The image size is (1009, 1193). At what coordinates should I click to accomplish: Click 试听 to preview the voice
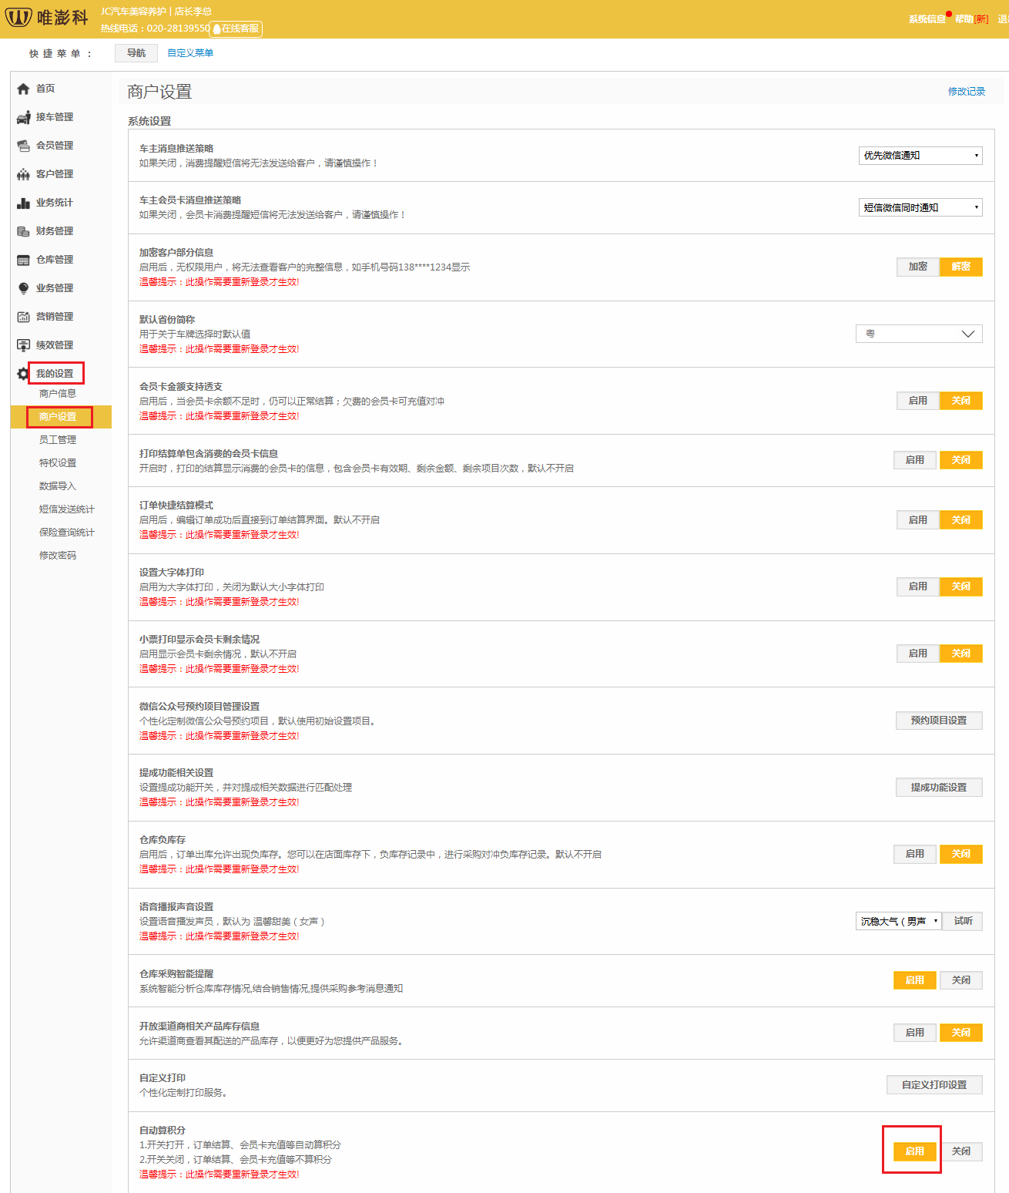pos(963,922)
